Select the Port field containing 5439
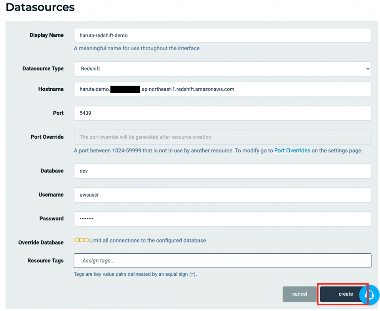This screenshot has width=380, height=311. 222,113
